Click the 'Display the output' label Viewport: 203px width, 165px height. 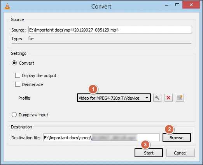pyautogui.click(x=39, y=75)
